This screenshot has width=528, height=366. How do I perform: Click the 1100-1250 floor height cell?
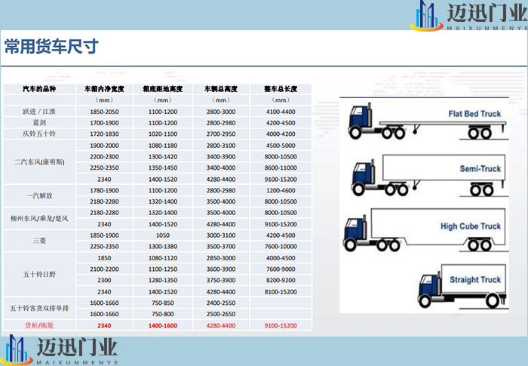[163, 269]
